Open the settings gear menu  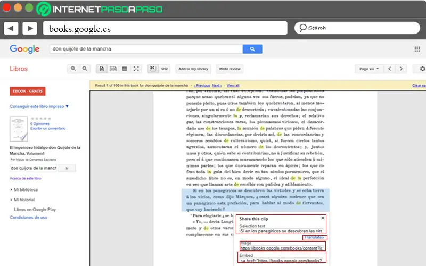click(422, 69)
